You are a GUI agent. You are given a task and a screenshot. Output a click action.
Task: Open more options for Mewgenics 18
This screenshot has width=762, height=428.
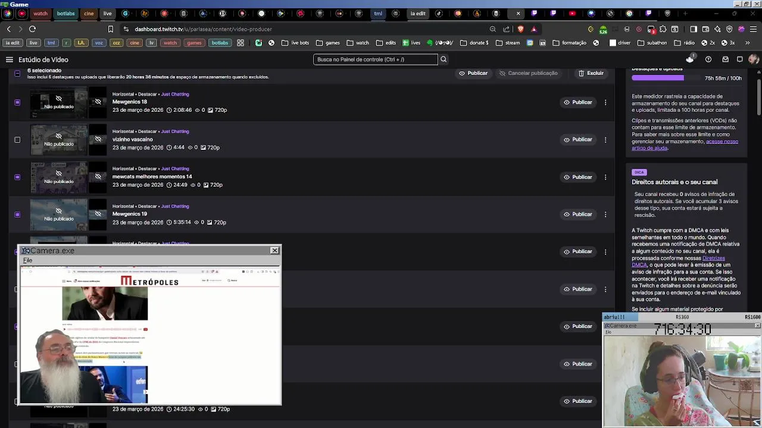coord(605,102)
